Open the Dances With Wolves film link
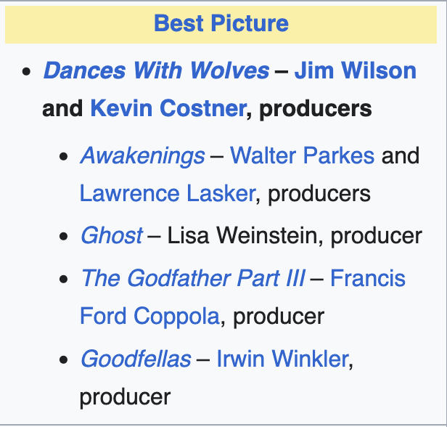Image resolution: width=447 pixels, height=427 pixels. 156,70
